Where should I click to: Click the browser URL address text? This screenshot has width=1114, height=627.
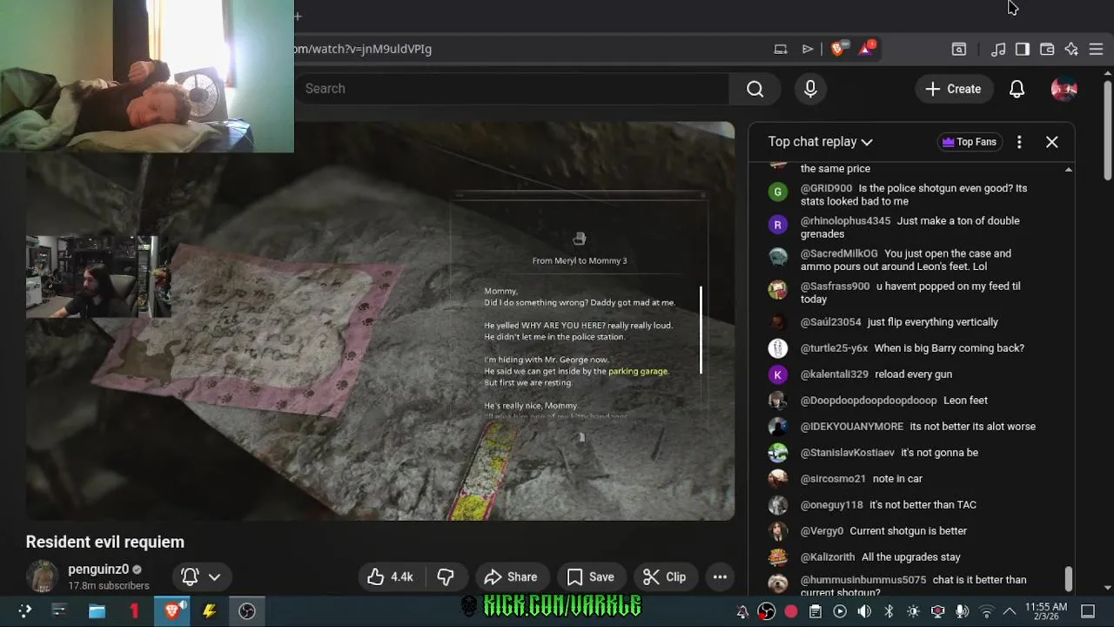pyautogui.click(x=363, y=49)
